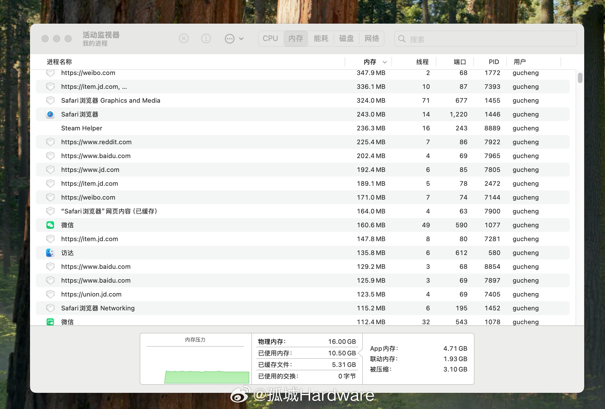Image resolution: width=605 pixels, height=409 pixels.
Task: Click the shield icon for weibo.com using 171.0 MB
Action: coord(50,197)
